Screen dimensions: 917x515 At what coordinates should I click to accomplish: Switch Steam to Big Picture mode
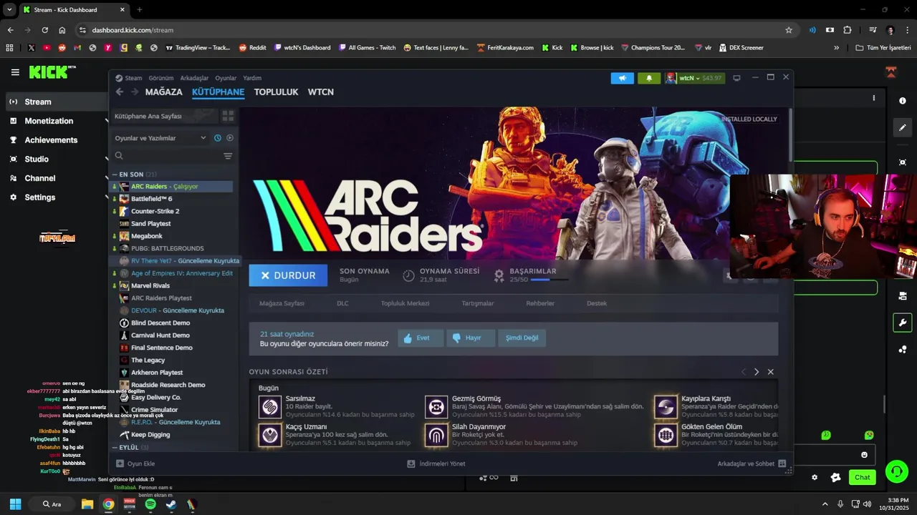736,77
